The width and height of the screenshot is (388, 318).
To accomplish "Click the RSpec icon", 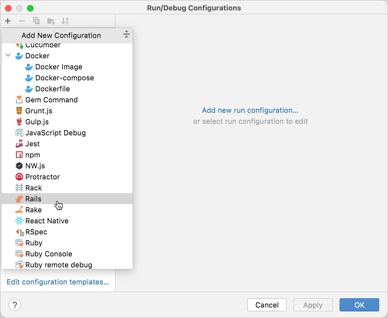I will point(20,232).
